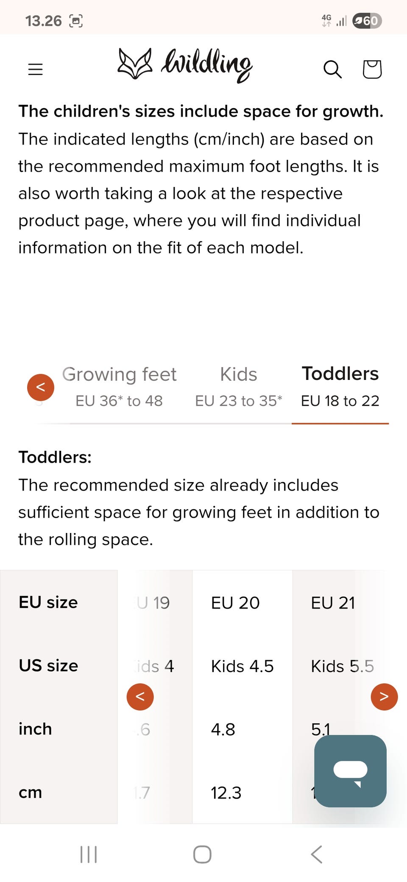Viewport: 407px width, 882px height.
Task: Open the shopping bag cart
Action: 372,69
